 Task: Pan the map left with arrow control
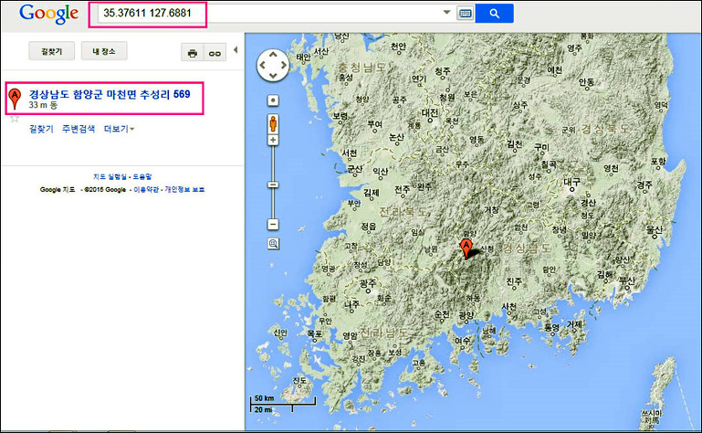pyautogui.click(x=263, y=65)
